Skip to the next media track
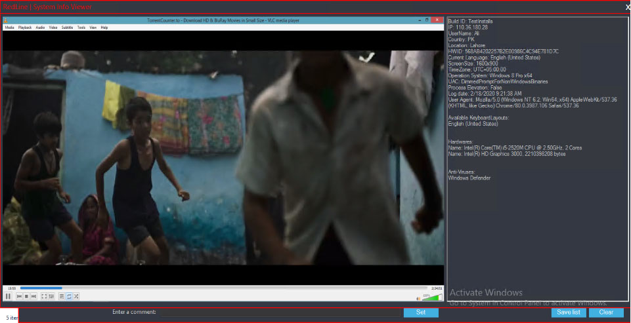631x323 pixels. tap(33, 297)
